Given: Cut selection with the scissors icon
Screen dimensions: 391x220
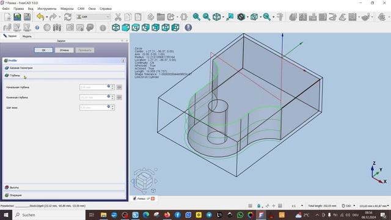Looking at the screenshot, I should click(118, 16).
